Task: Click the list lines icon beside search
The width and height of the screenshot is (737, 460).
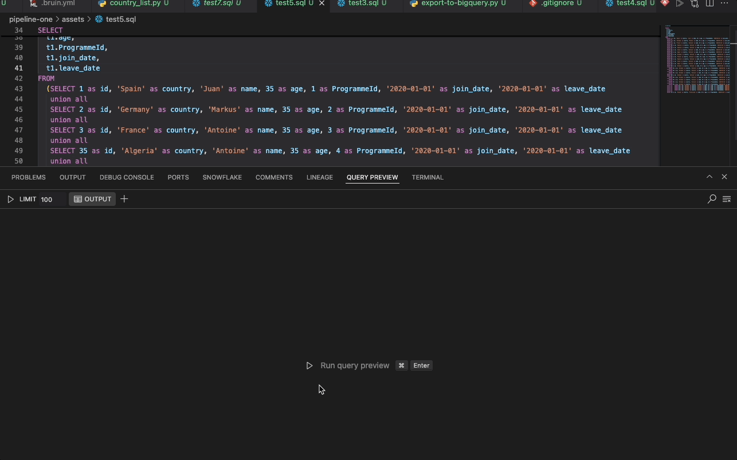Action: (727, 199)
